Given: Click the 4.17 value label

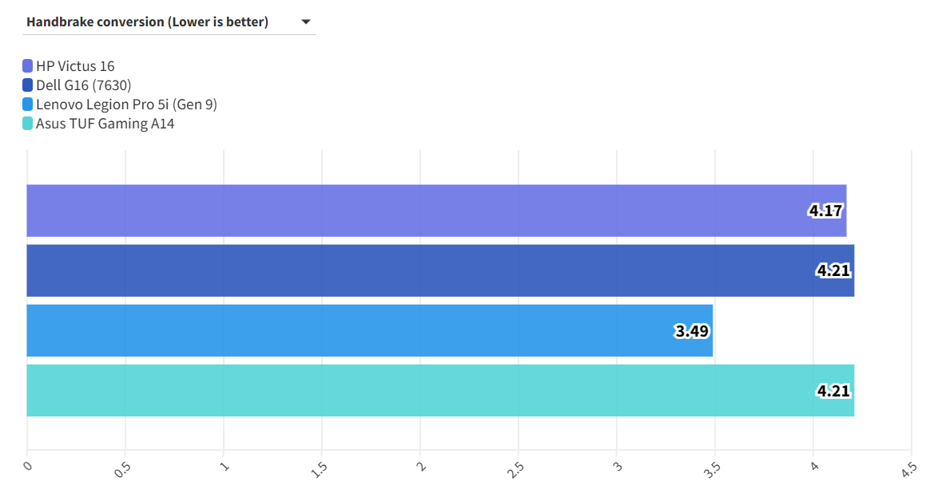Looking at the screenshot, I should click(825, 211).
